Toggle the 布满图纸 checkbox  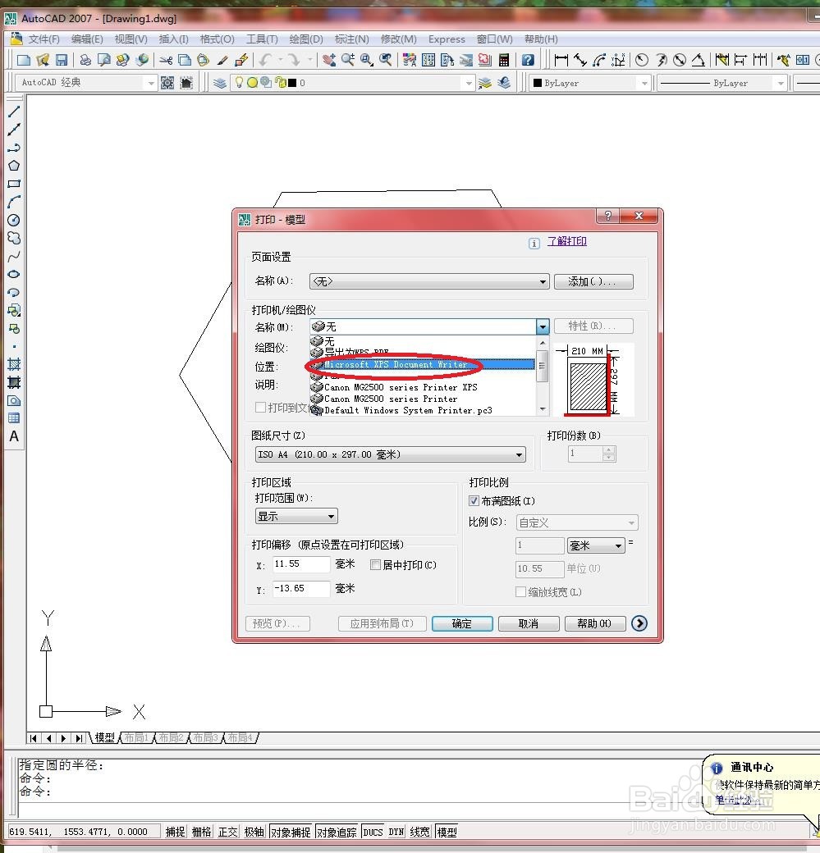474,500
